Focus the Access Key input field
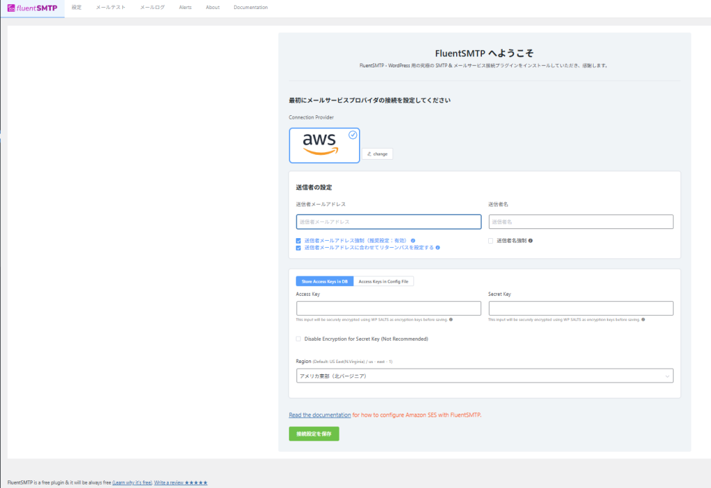This screenshot has width=711, height=488. 388,308
